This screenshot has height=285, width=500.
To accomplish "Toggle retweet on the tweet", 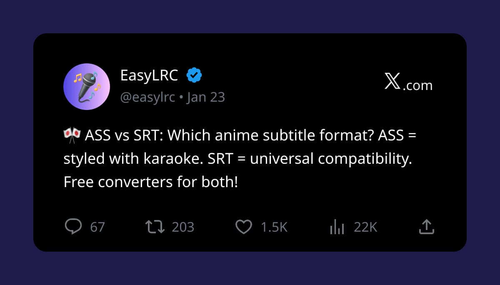I will tap(156, 227).
